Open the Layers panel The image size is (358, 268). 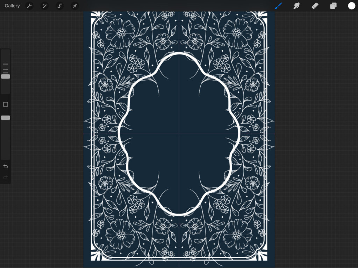pyautogui.click(x=333, y=6)
